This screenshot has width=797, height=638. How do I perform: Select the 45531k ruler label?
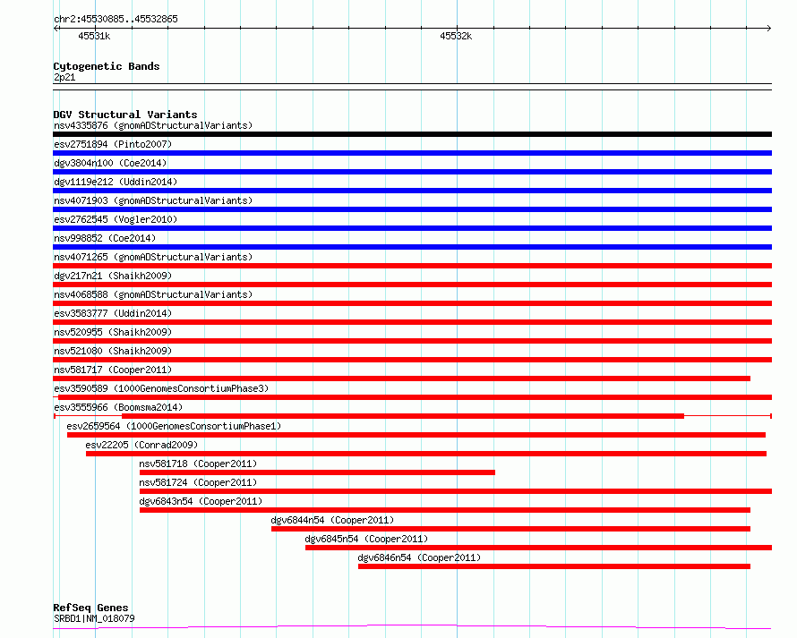94,36
